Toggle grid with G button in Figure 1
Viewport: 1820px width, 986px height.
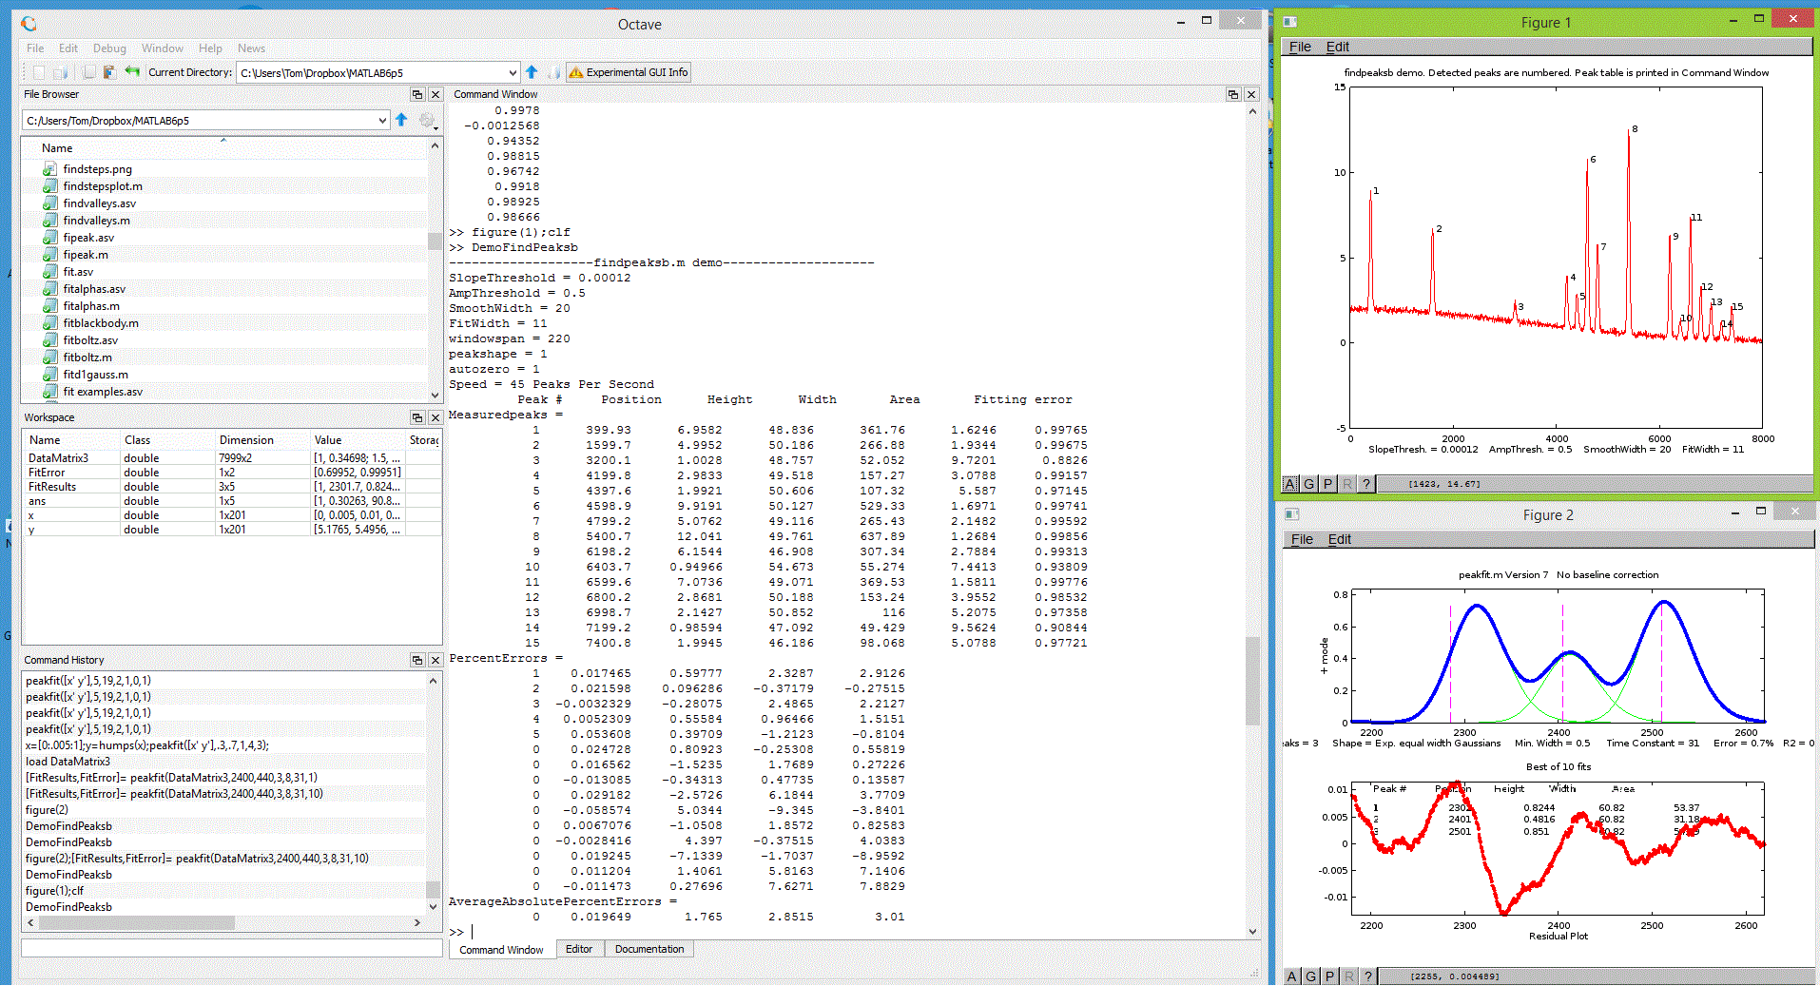pyautogui.click(x=1309, y=484)
